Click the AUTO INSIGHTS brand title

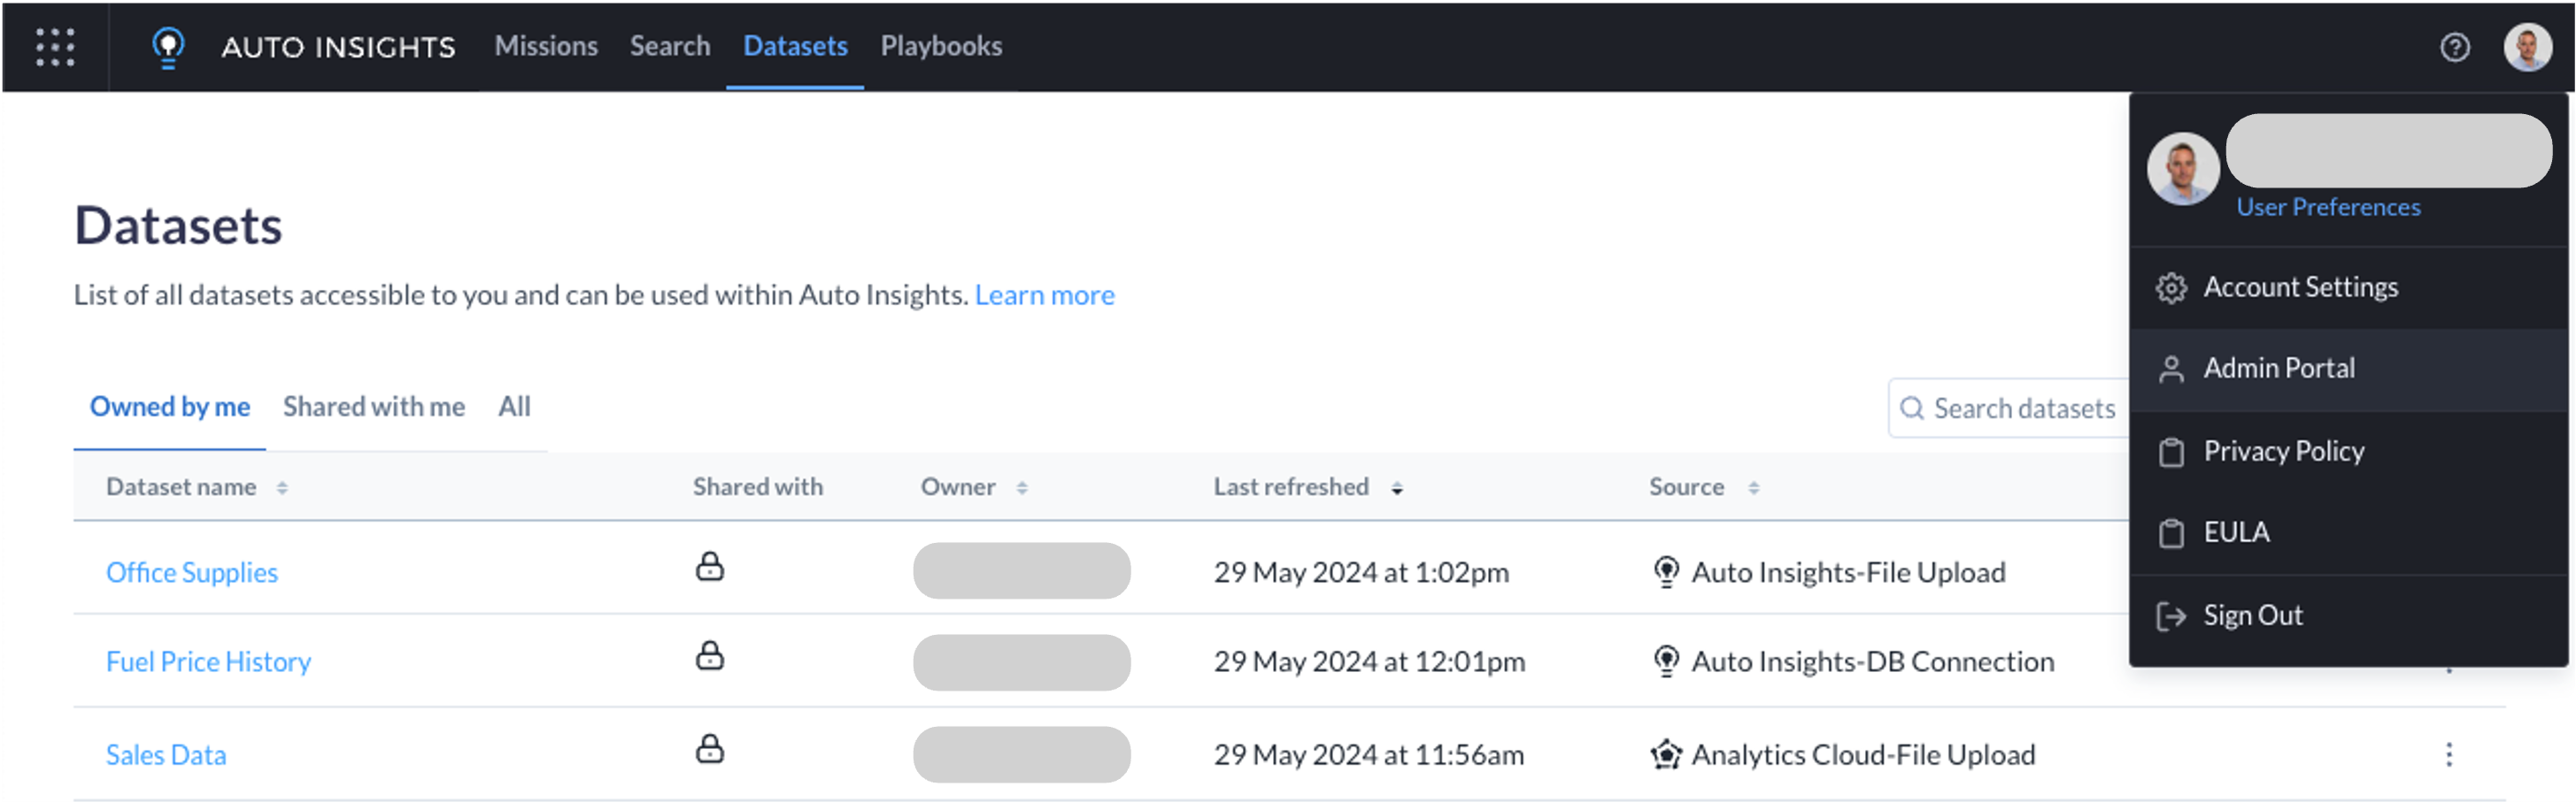338,47
